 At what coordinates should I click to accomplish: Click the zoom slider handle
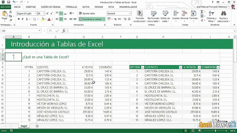[216, 131]
